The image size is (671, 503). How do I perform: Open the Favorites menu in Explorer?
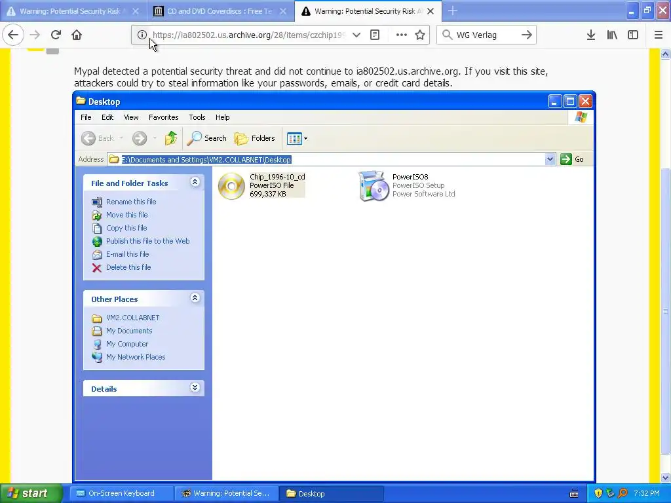pyautogui.click(x=163, y=117)
